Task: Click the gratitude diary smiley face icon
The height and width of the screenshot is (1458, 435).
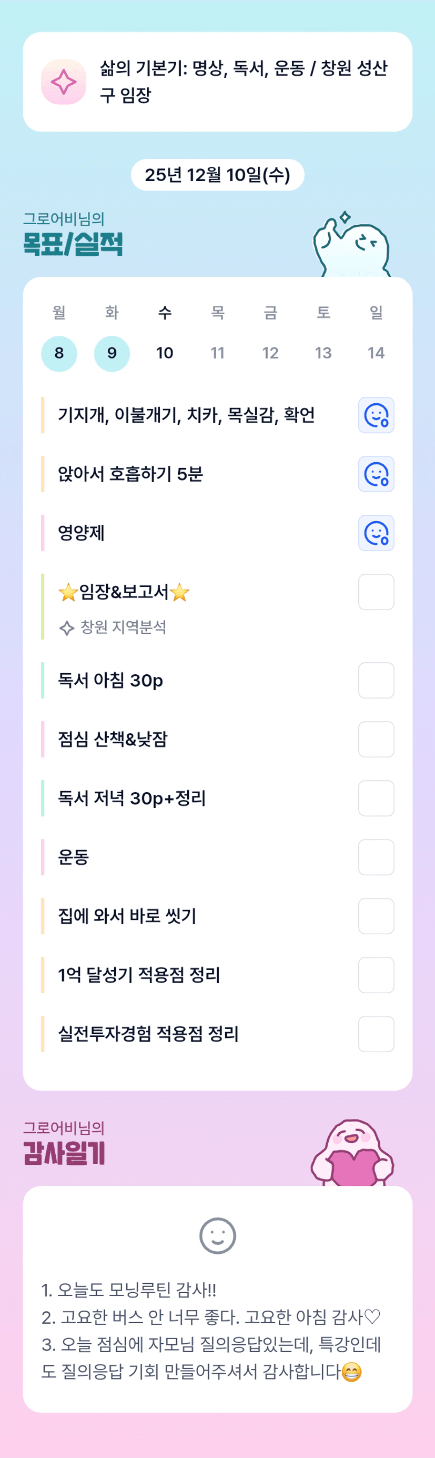Action: (217, 1235)
